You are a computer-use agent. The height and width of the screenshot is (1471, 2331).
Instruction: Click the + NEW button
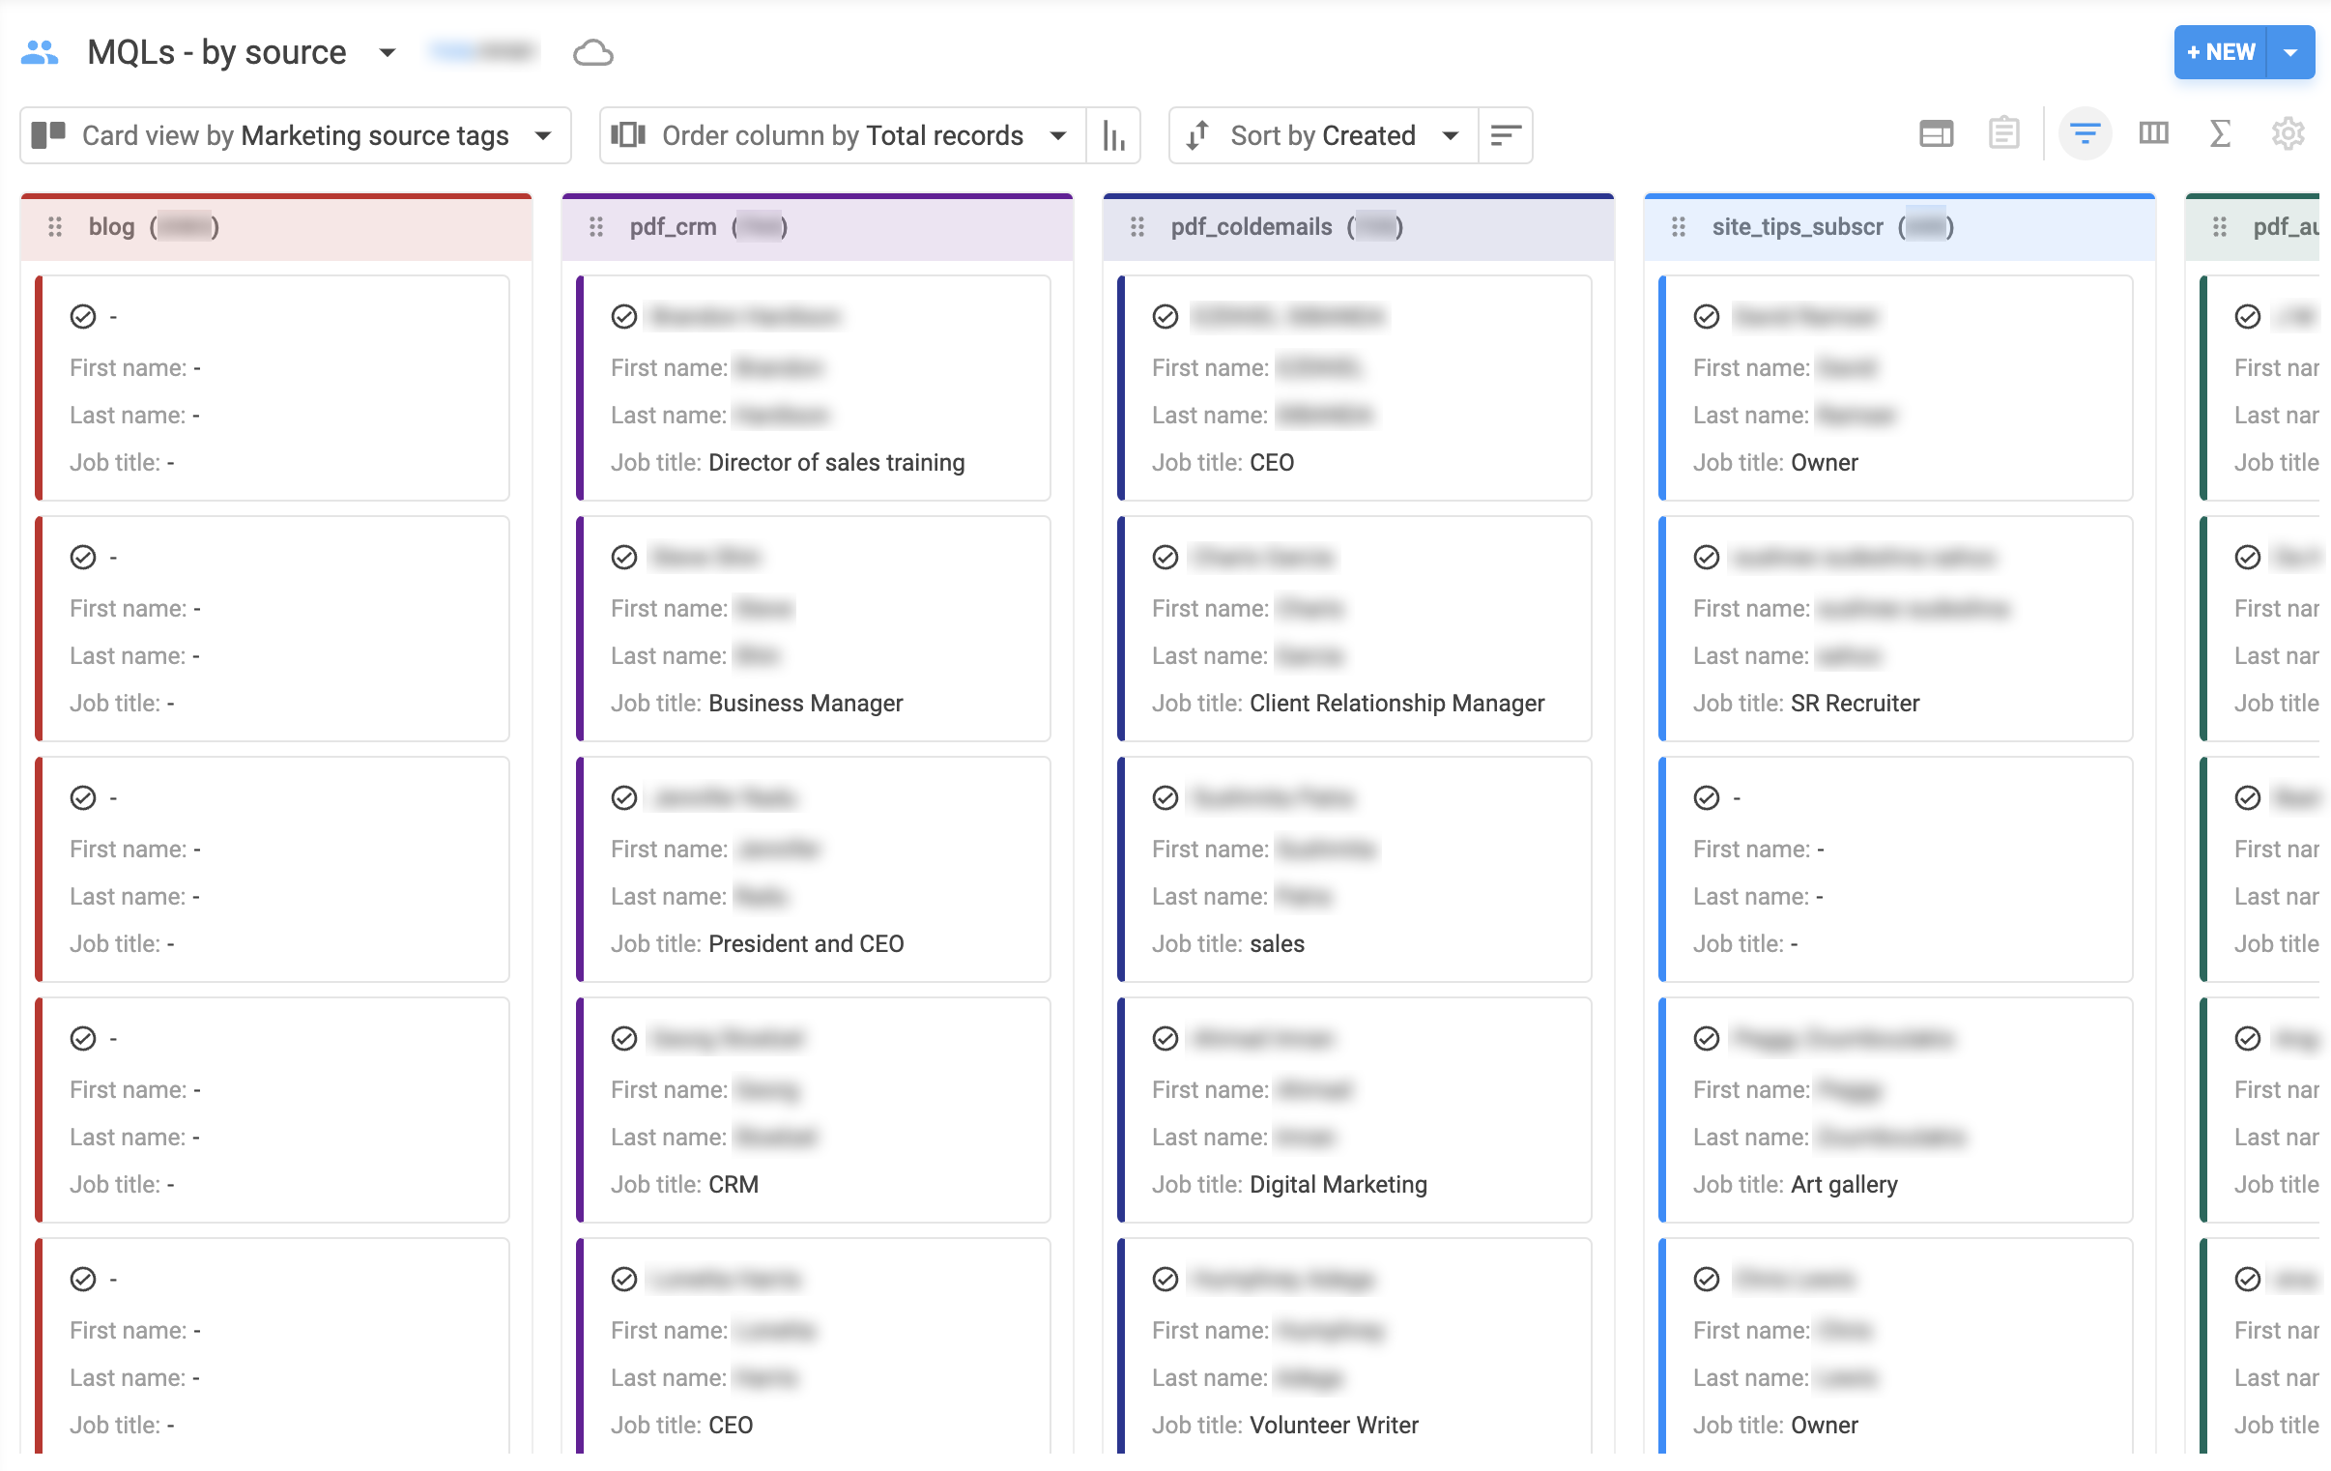pos(2225,51)
